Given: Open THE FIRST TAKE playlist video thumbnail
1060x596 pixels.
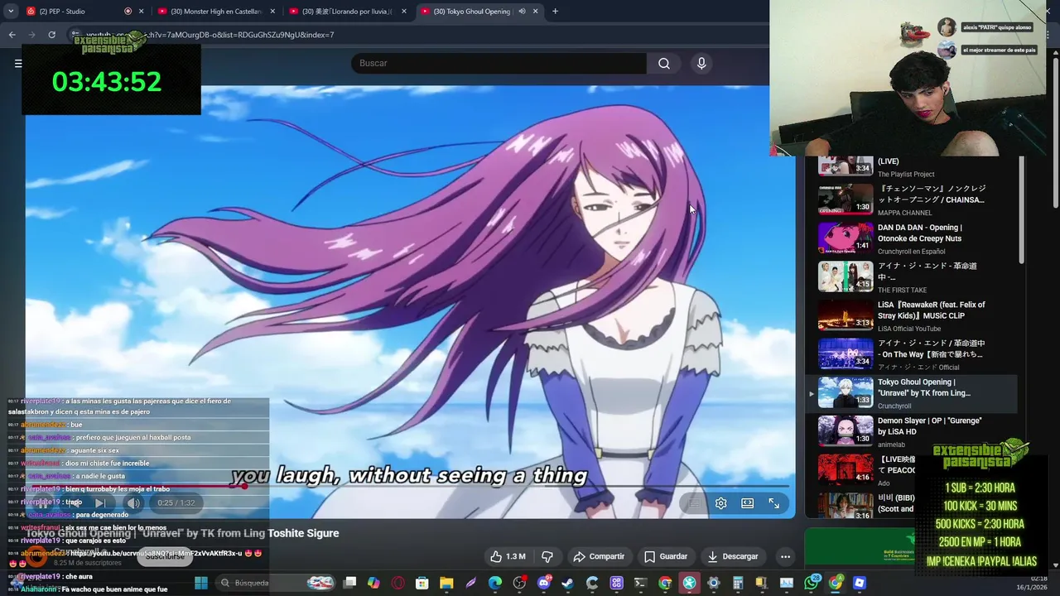Looking at the screenshot, I should (x=846, y=276).
